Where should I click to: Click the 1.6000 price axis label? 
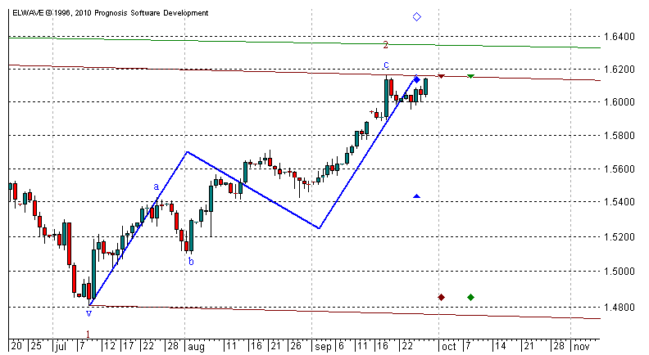click(619, 102)
